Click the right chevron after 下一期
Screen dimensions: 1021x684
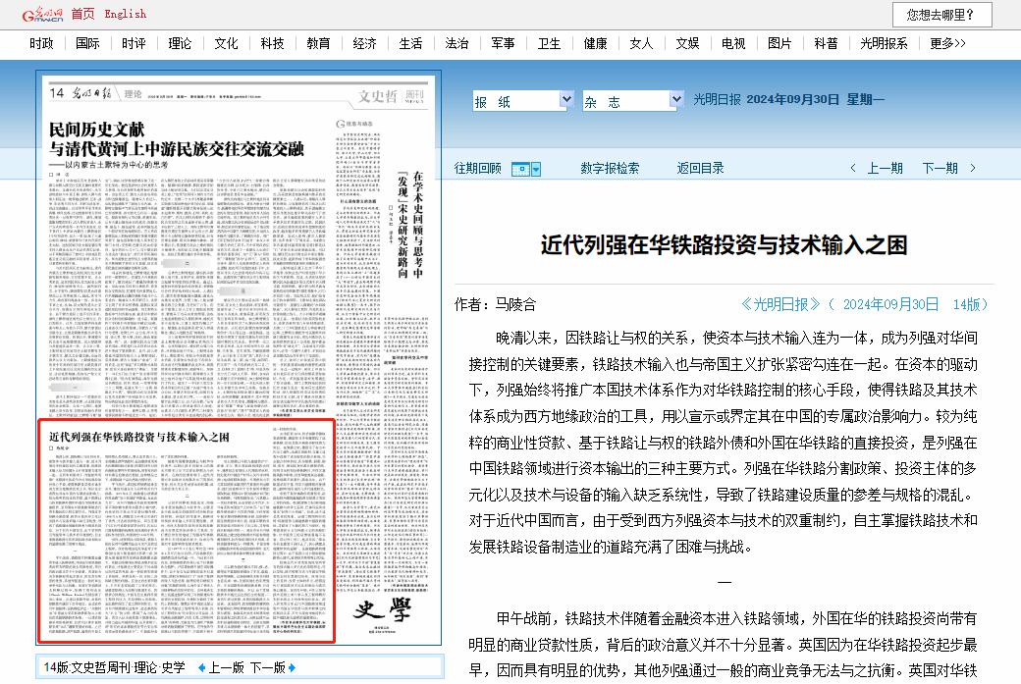click(x=973, y=169)
